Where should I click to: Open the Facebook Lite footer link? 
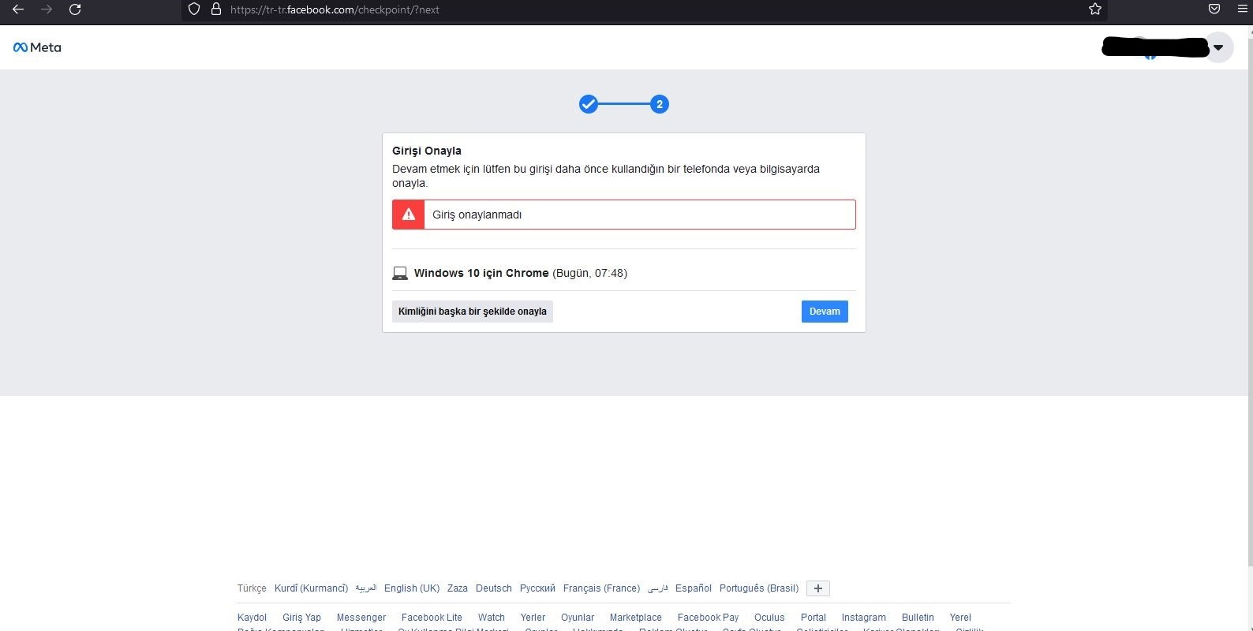432,618
